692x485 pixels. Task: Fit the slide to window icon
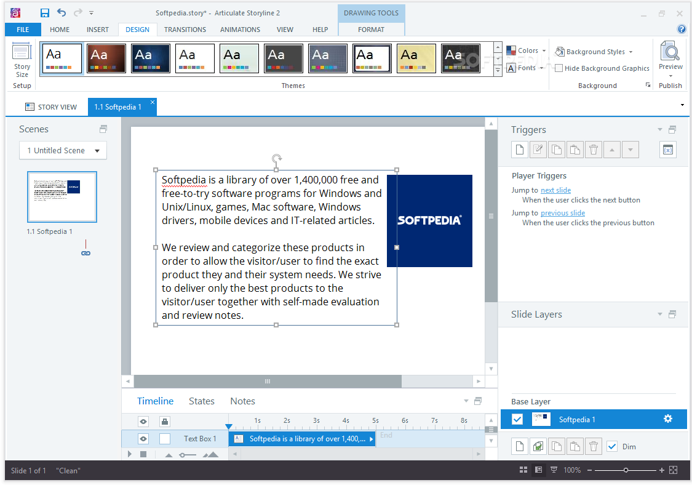point(674,470)
